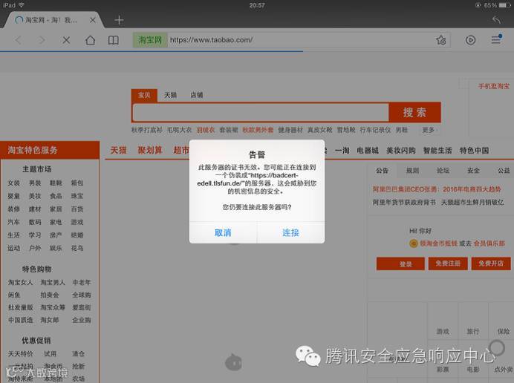
Task: Open 智能生活 in the navigation bar
Action: [x=437, y=151]
